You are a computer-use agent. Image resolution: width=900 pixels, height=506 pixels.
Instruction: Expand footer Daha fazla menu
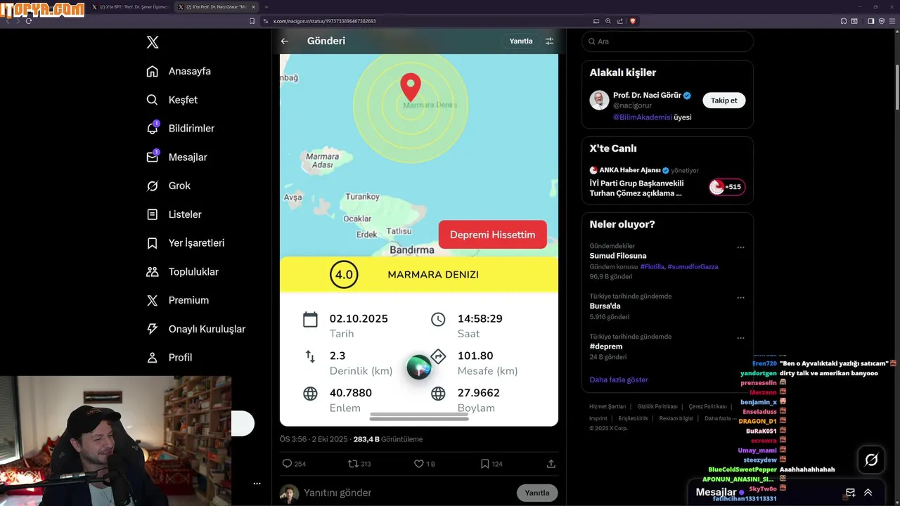tap(720, 418)
